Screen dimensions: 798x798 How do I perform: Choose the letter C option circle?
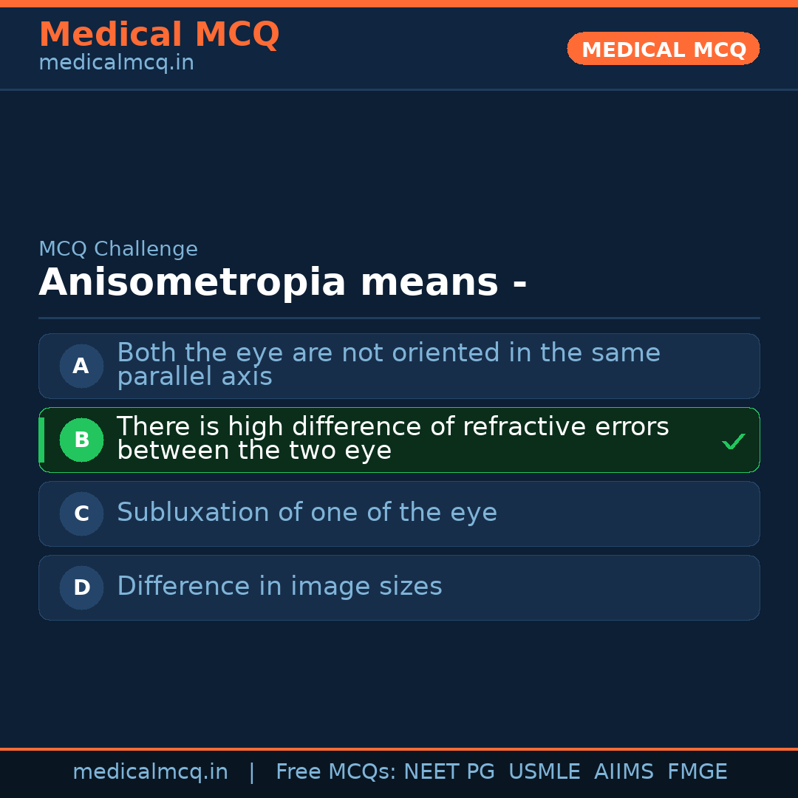click(x=81, y=514)
